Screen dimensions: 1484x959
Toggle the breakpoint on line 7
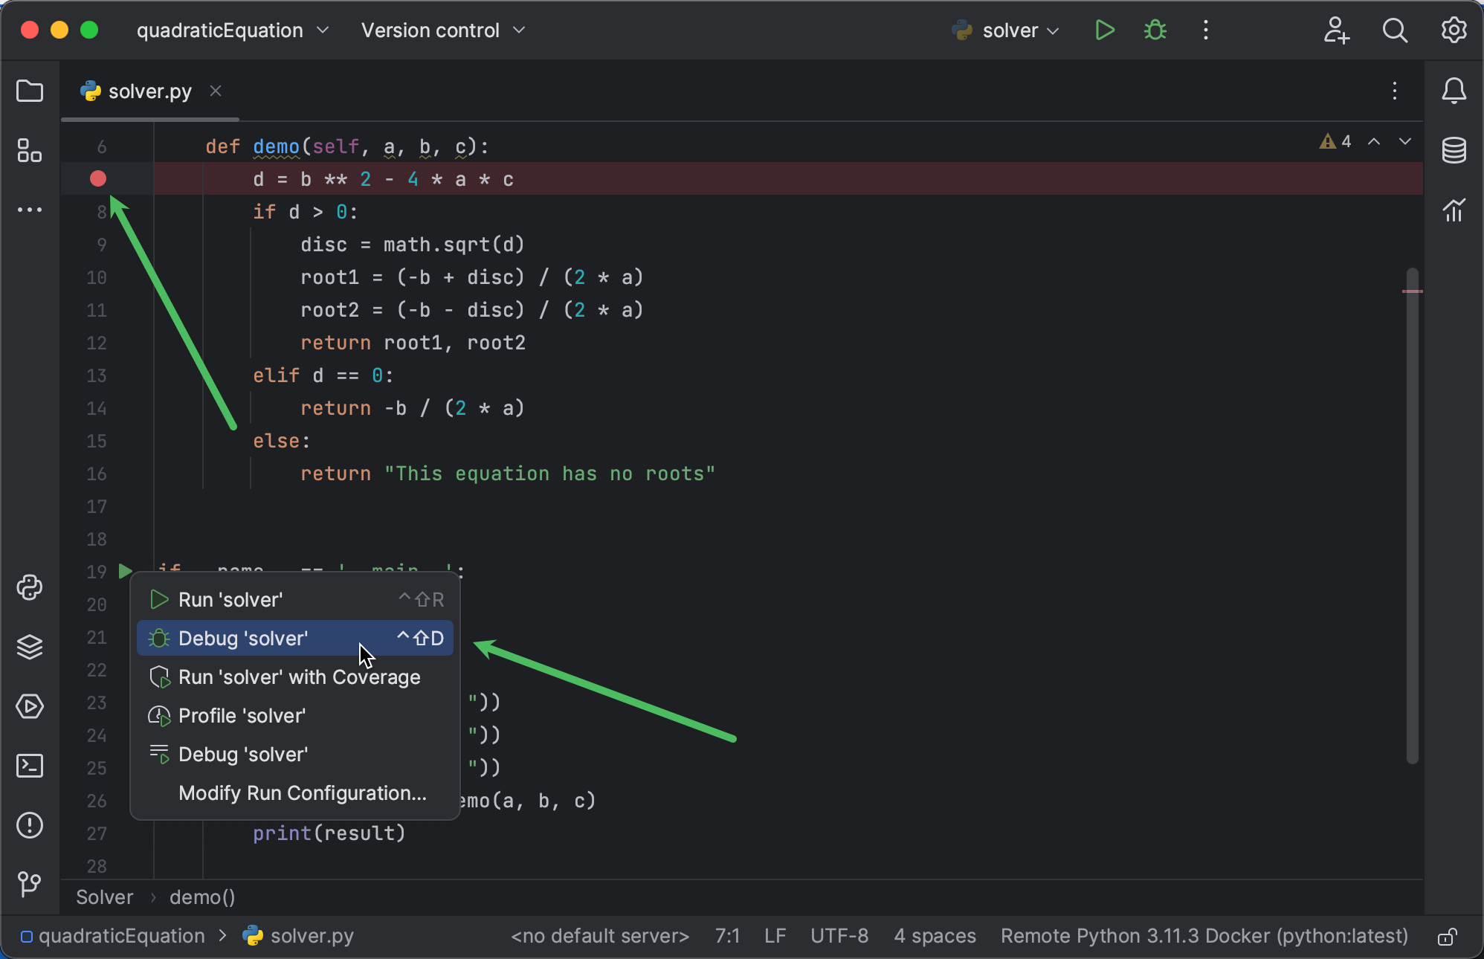tap(98, 179)
